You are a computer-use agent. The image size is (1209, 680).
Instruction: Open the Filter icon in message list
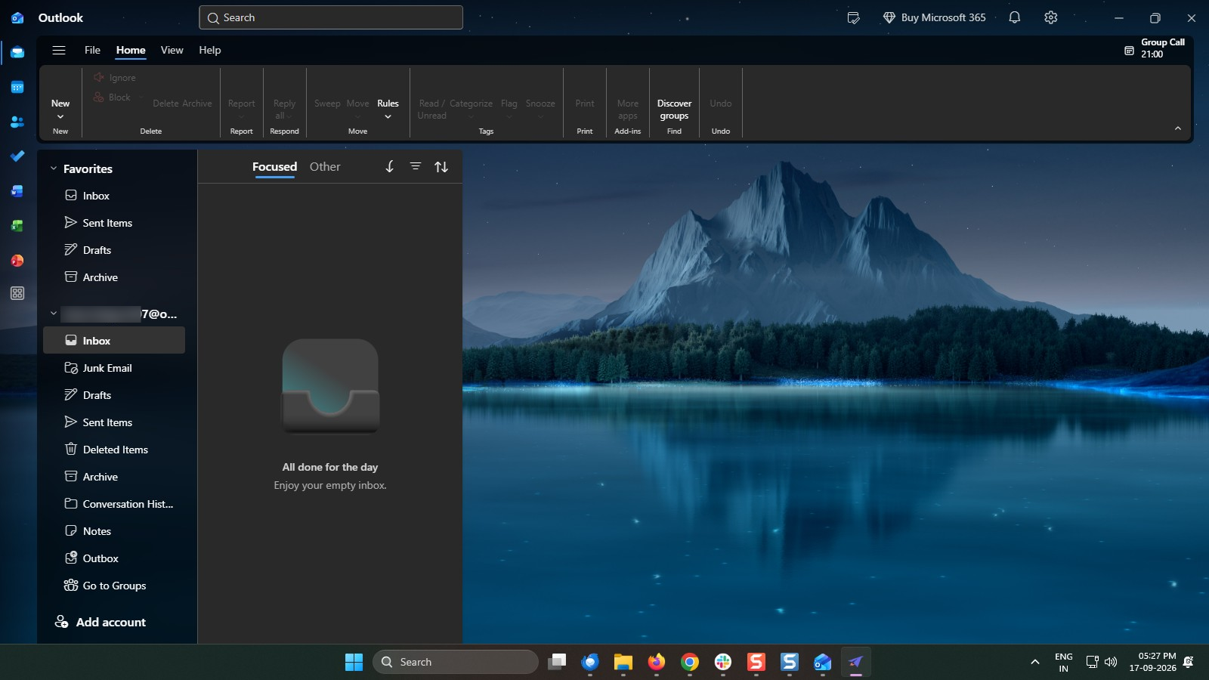coord(416,166)
